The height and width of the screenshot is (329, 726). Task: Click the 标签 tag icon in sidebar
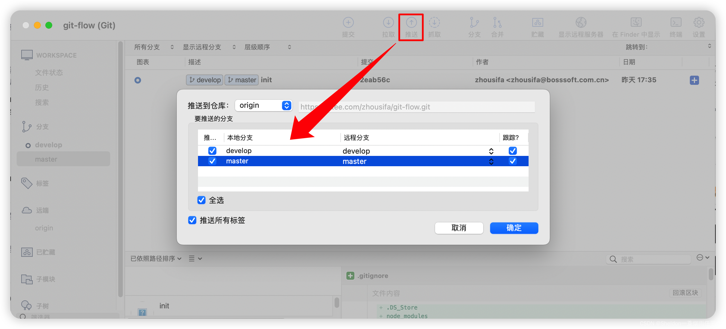tap(27, 183)
